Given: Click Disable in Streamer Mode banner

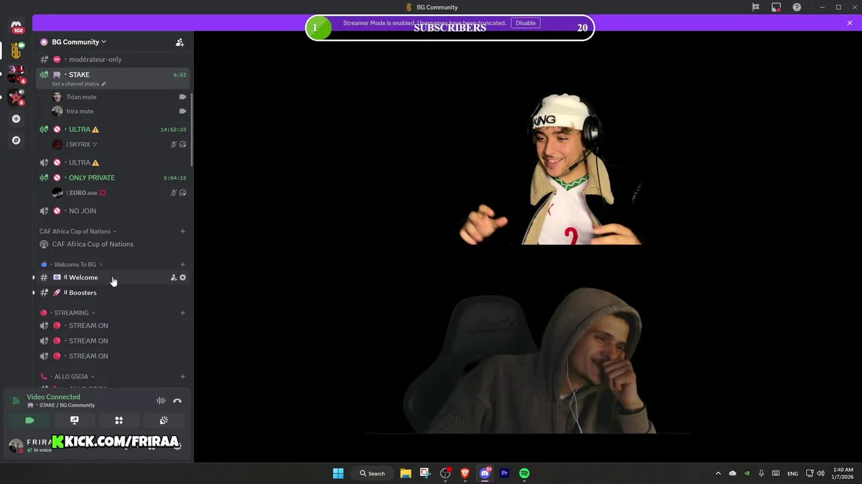Looking at the screenshot, I should click(525, 23).
